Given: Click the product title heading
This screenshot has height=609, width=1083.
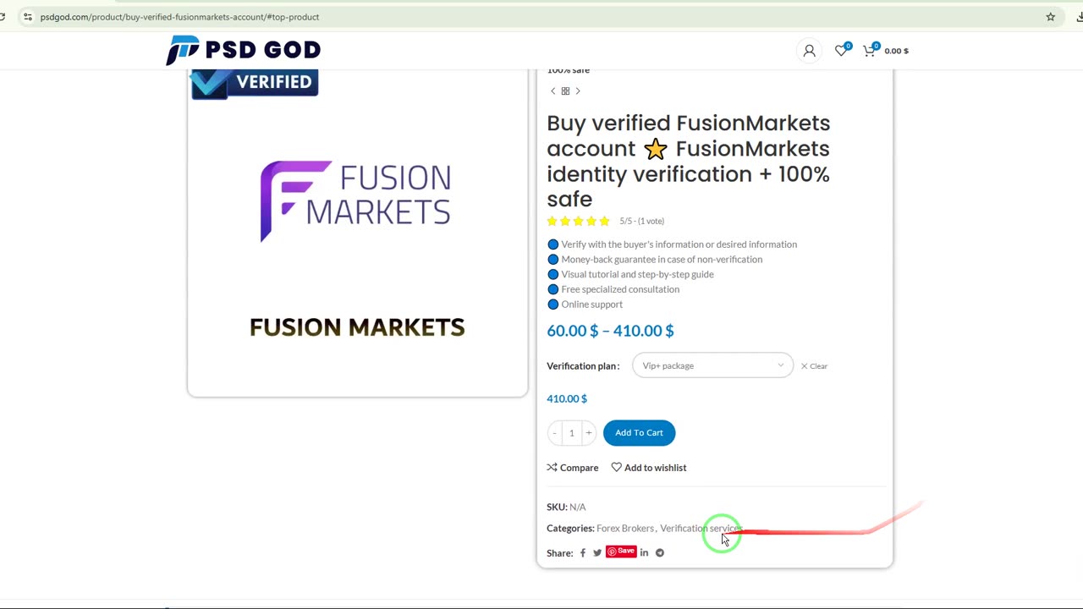Looking at the screenshot, I should coord(689,161).
